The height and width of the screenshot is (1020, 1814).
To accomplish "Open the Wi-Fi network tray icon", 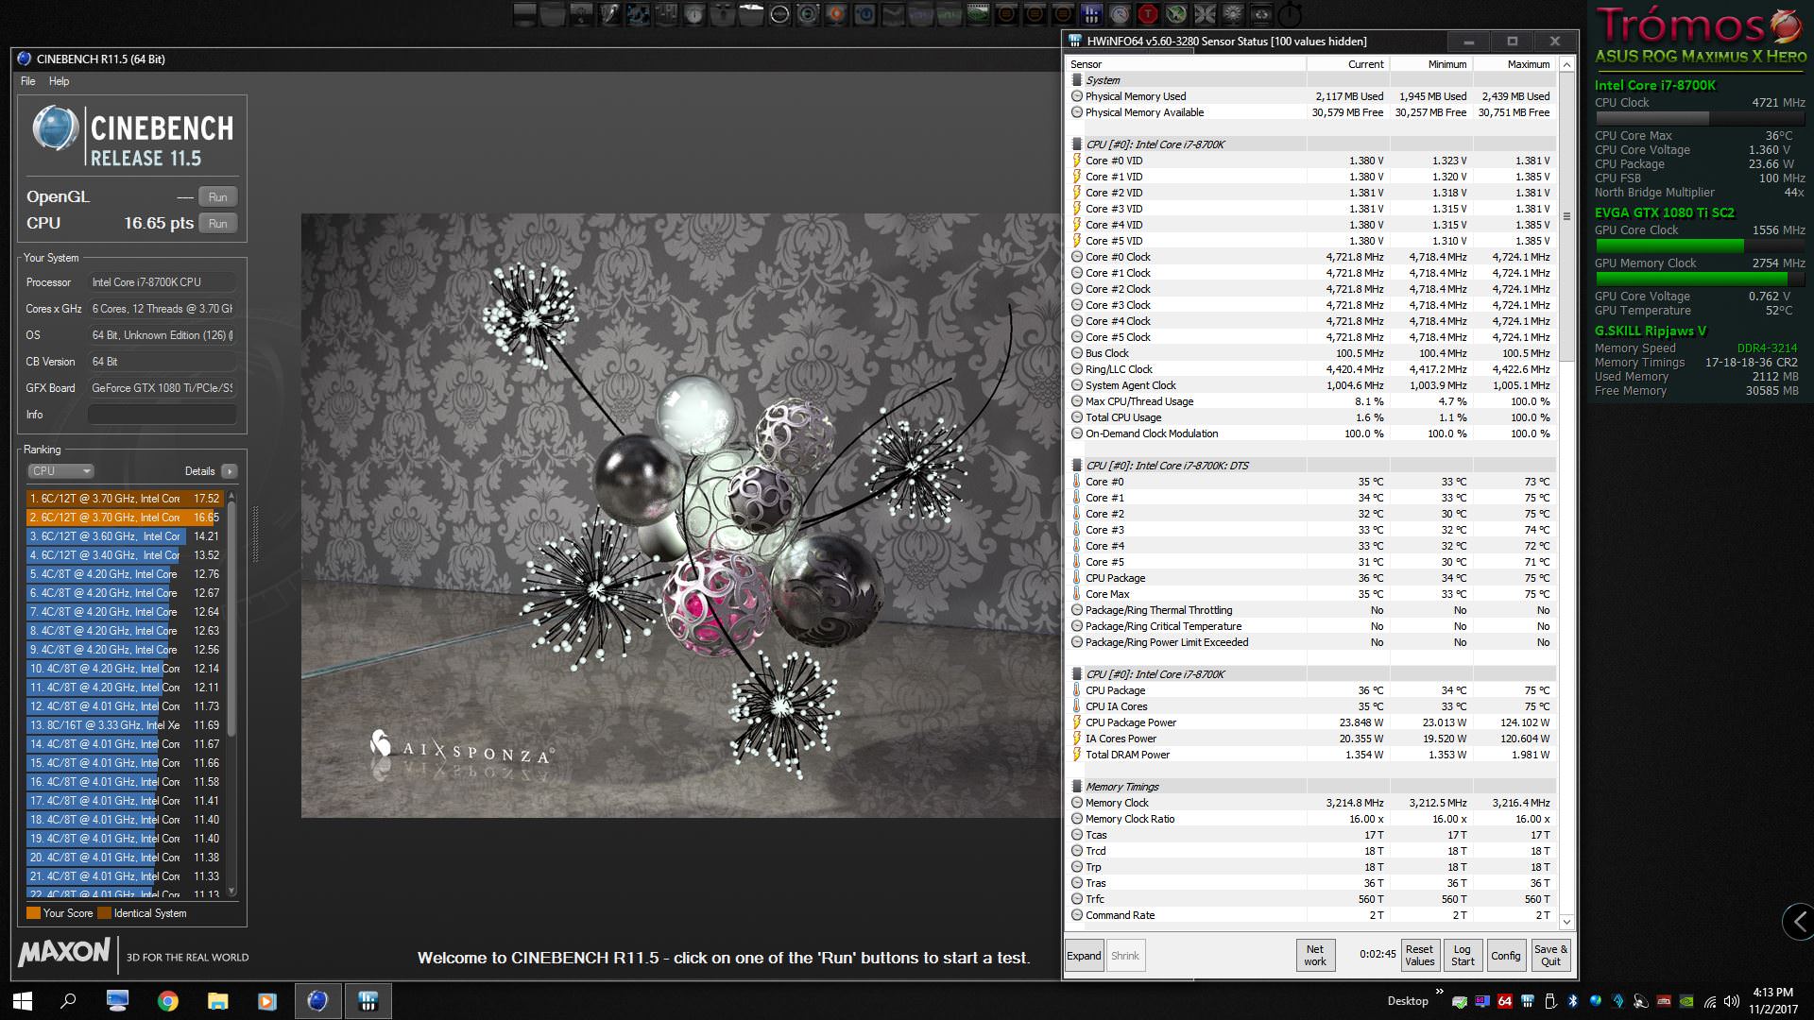I will click(1709, 1001).
